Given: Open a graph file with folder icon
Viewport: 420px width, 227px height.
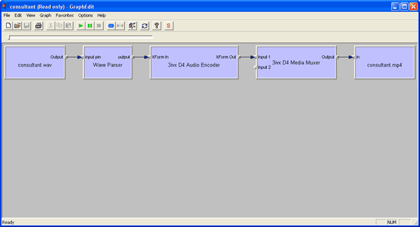Looking at the screenshot, I should [18, 26].
